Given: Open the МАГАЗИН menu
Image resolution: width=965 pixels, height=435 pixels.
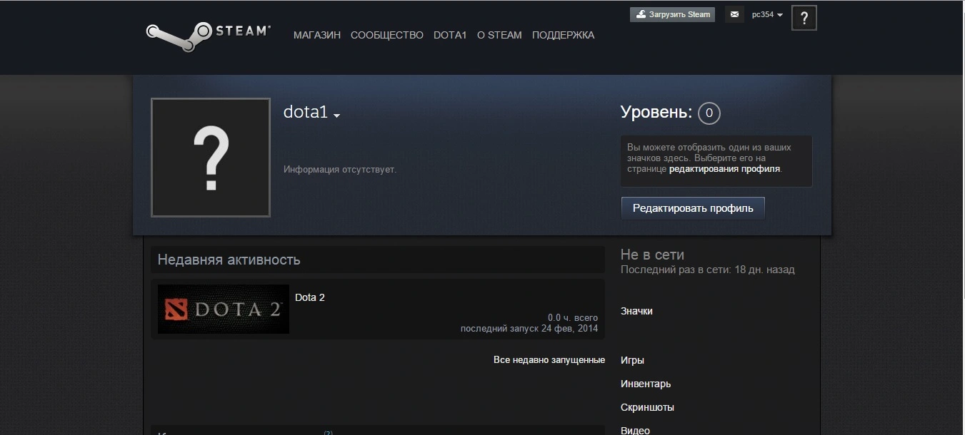Looking at the screenshot, I should [317, 35].
